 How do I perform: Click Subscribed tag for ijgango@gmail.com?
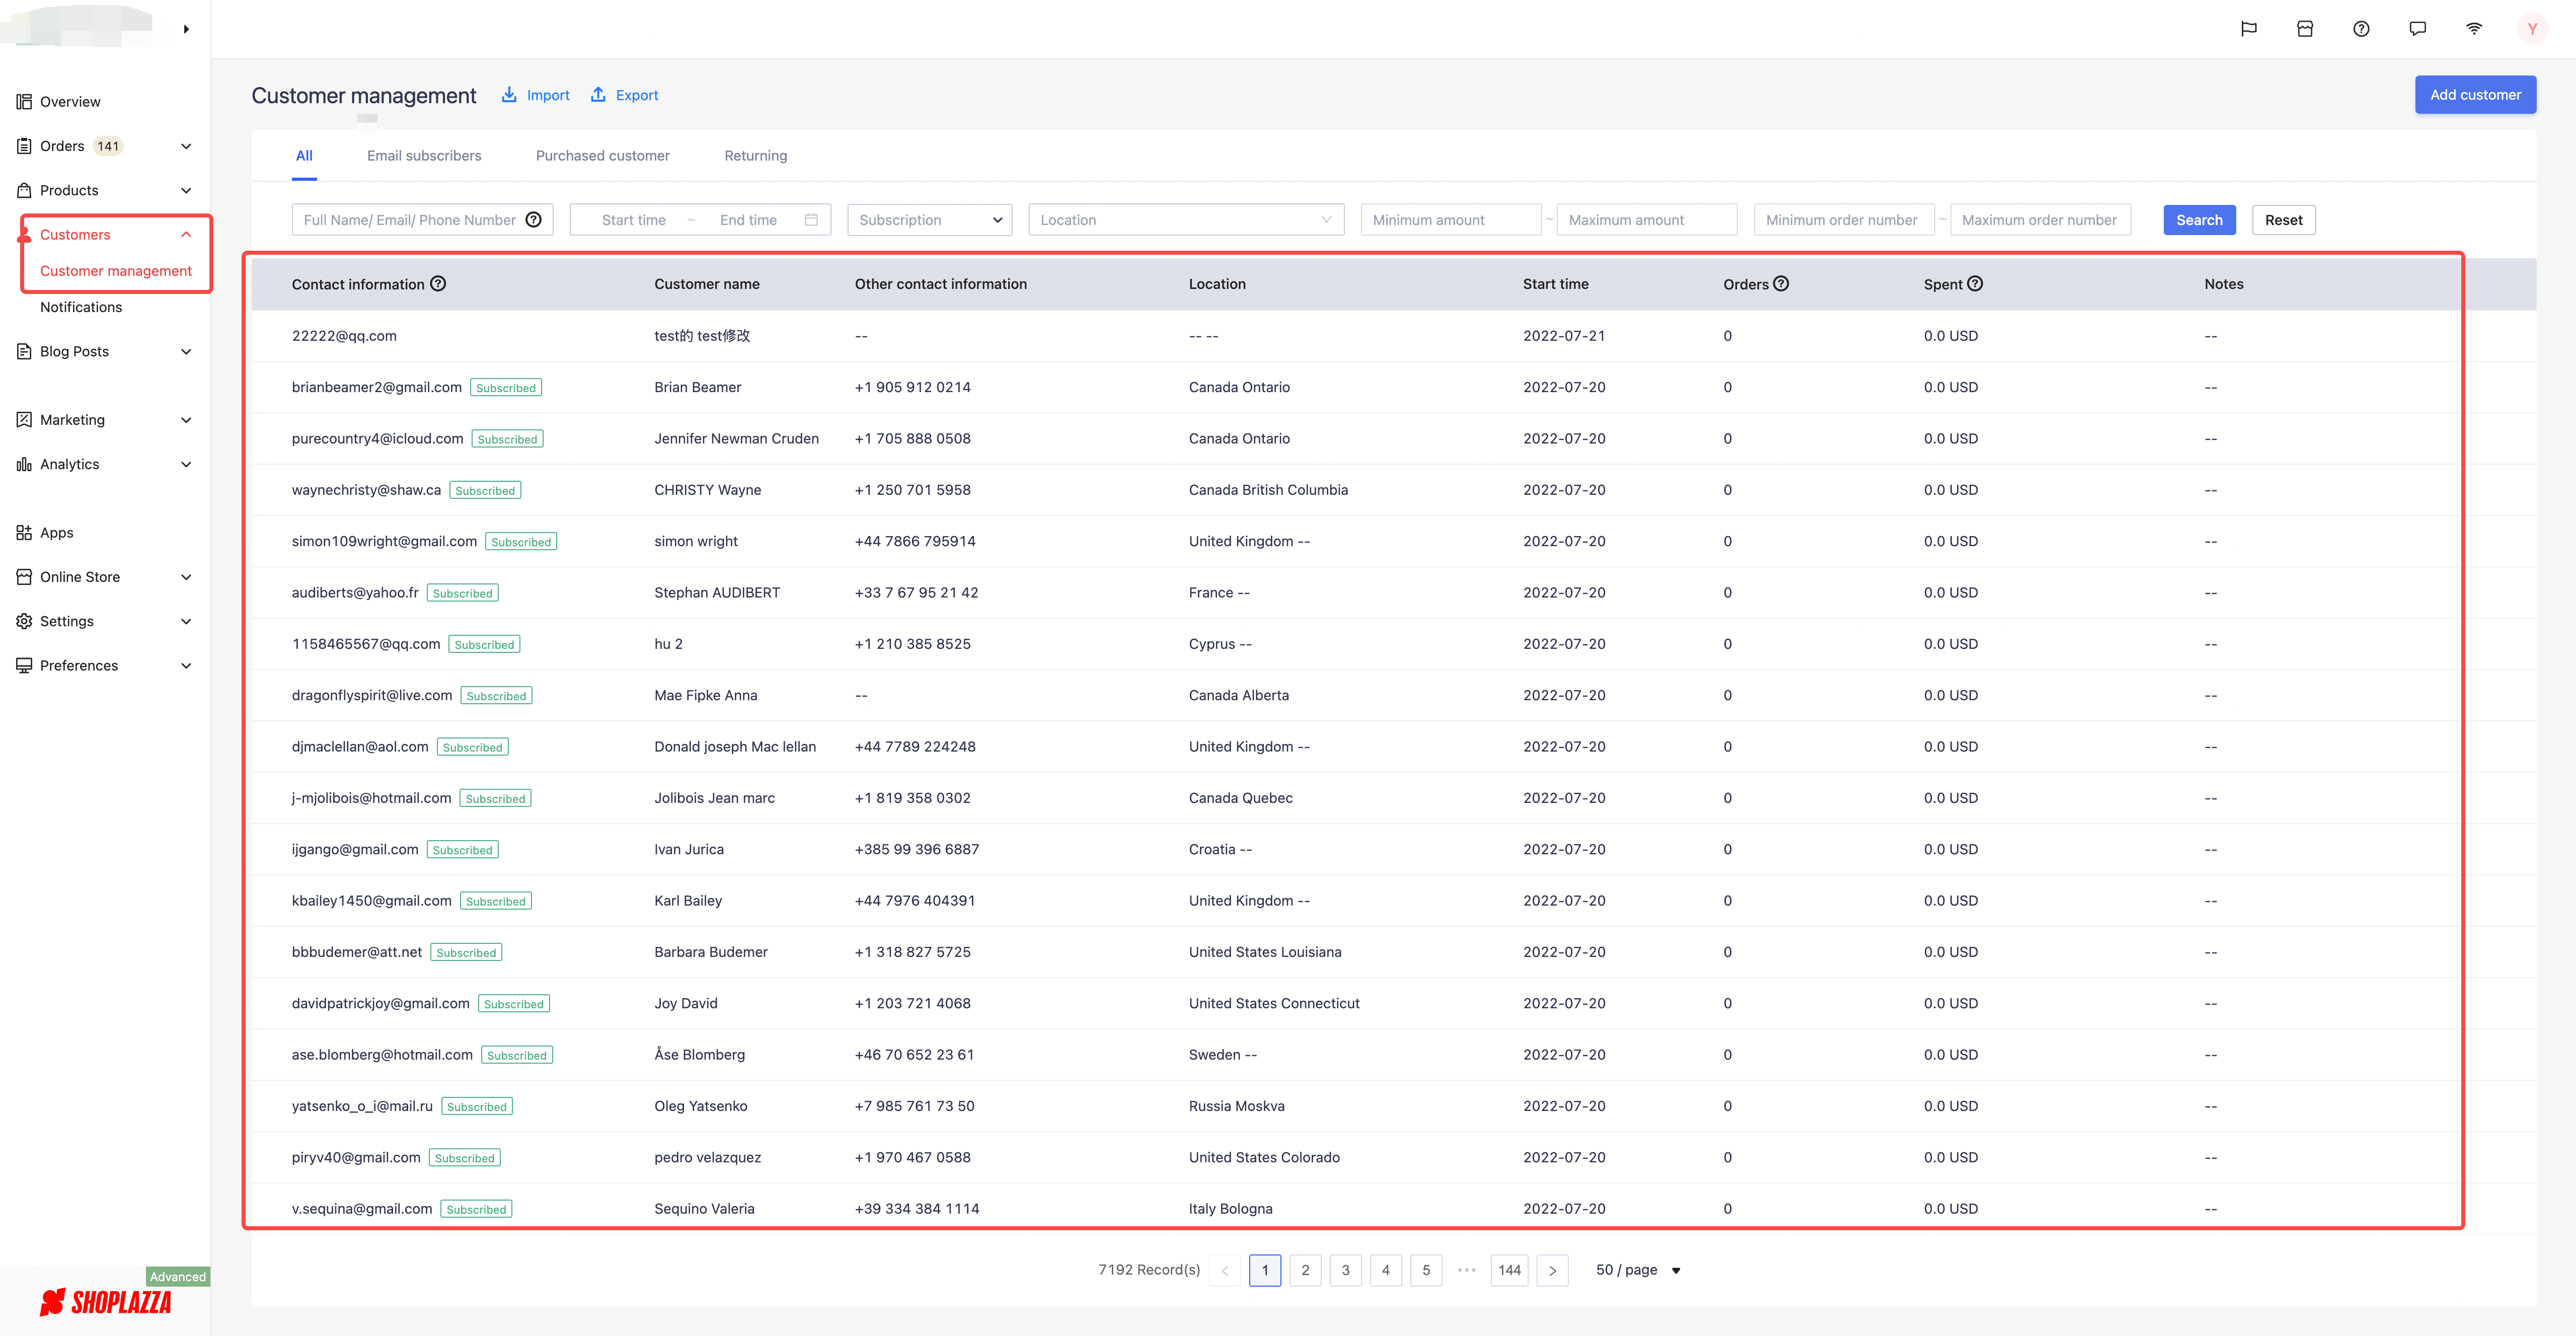click(463, 850)
